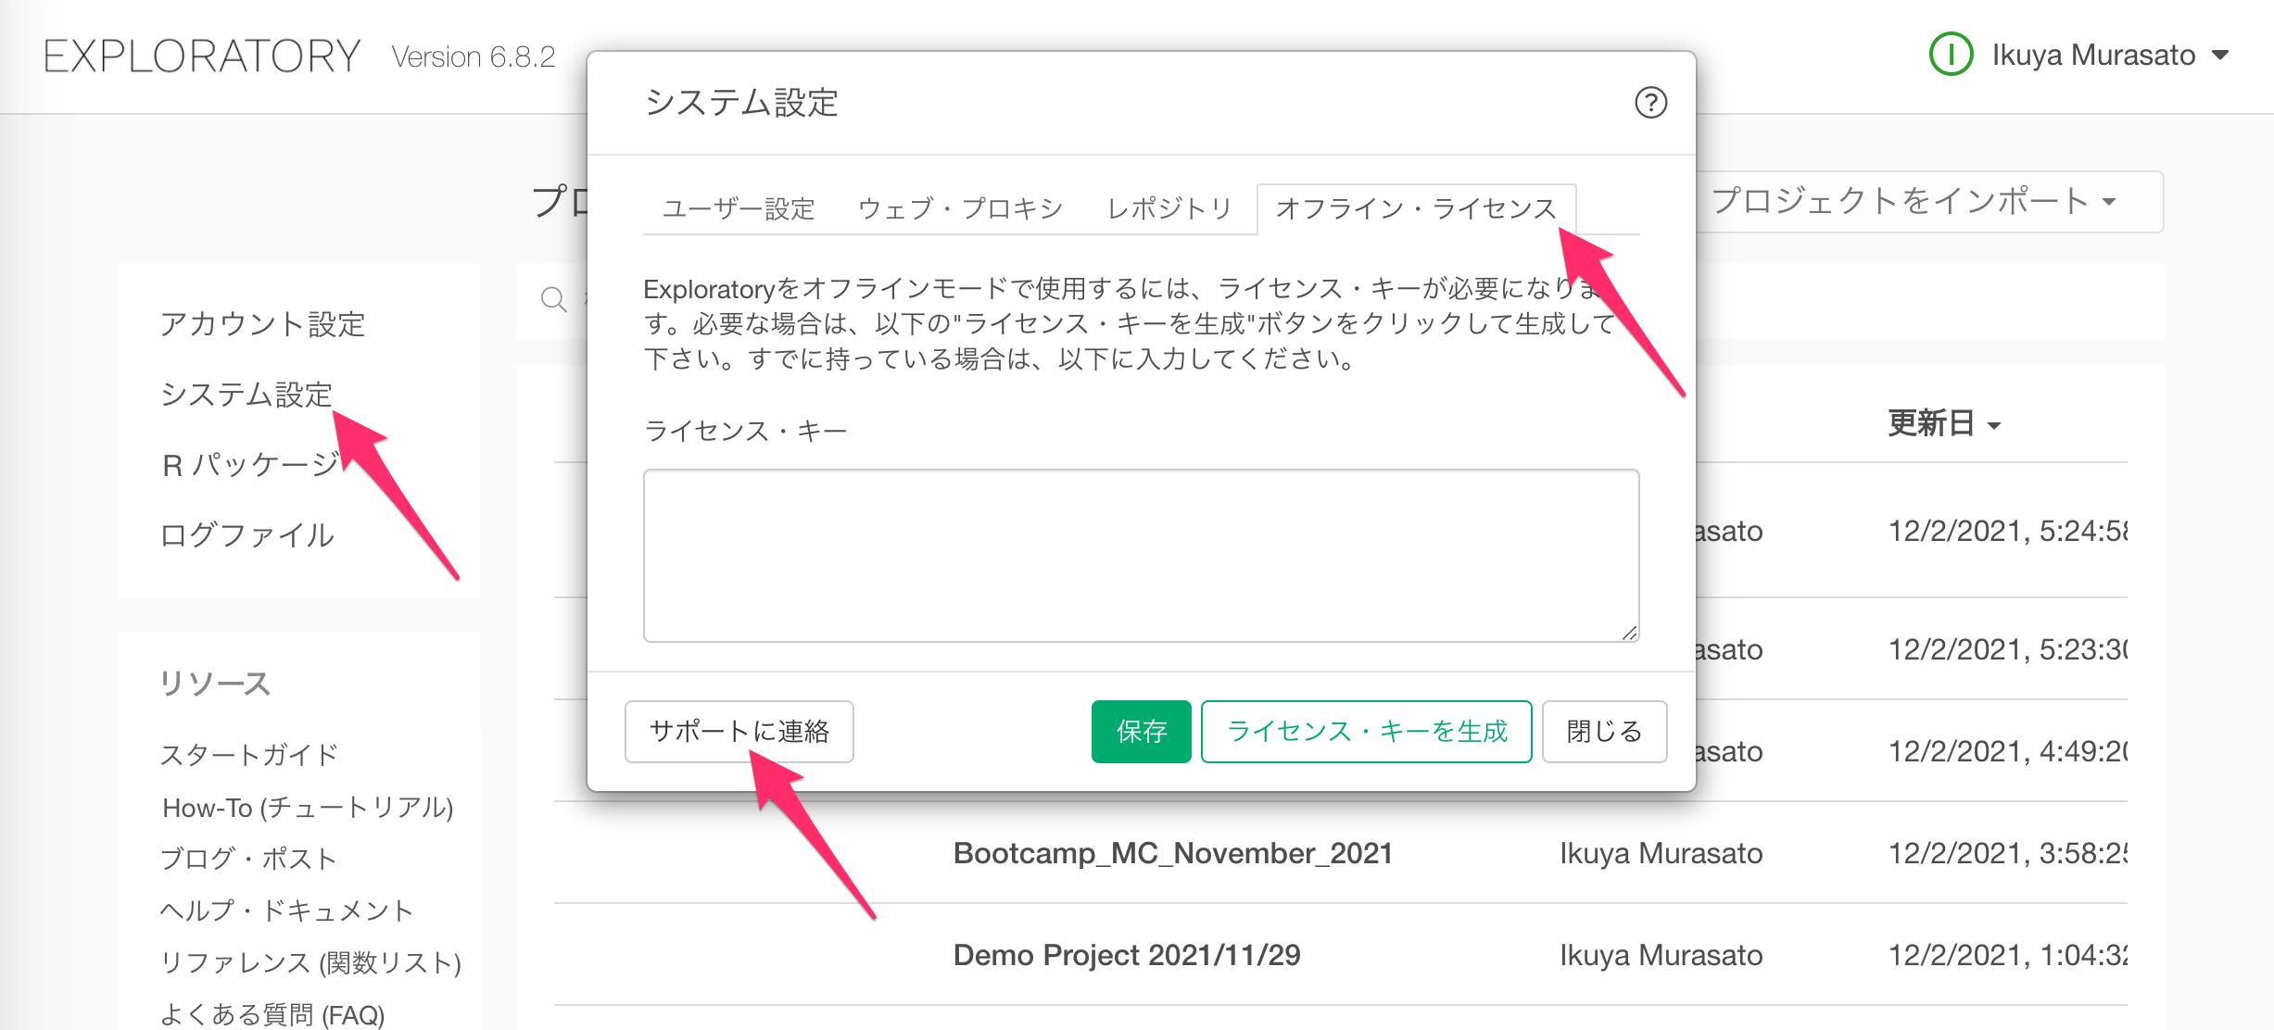Open the ブログ・ポスト link
The image size is (2274, 1030).
click(247, 859)
